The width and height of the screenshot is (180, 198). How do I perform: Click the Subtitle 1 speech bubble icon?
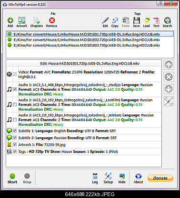(10, 131)
